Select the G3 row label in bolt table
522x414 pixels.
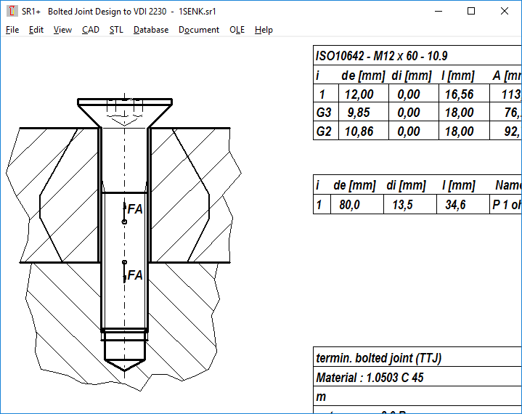[x=323, y=113]
